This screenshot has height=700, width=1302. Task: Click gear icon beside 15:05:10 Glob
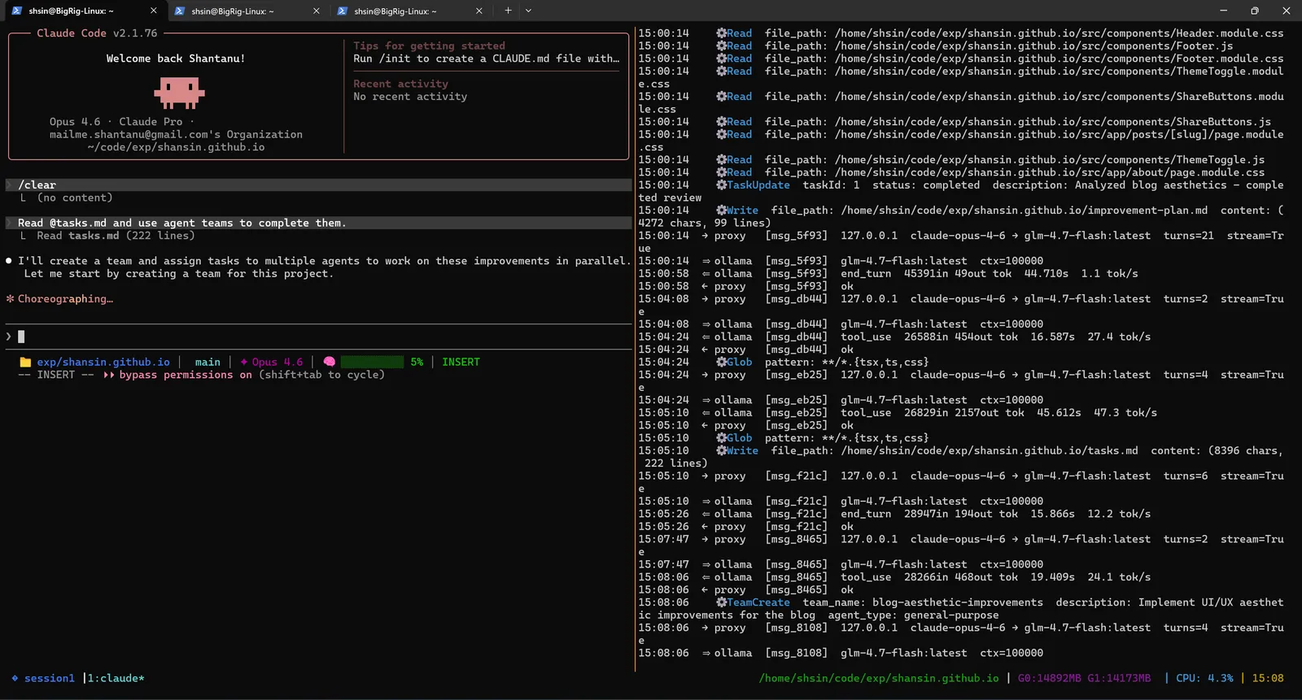point(721,438)
